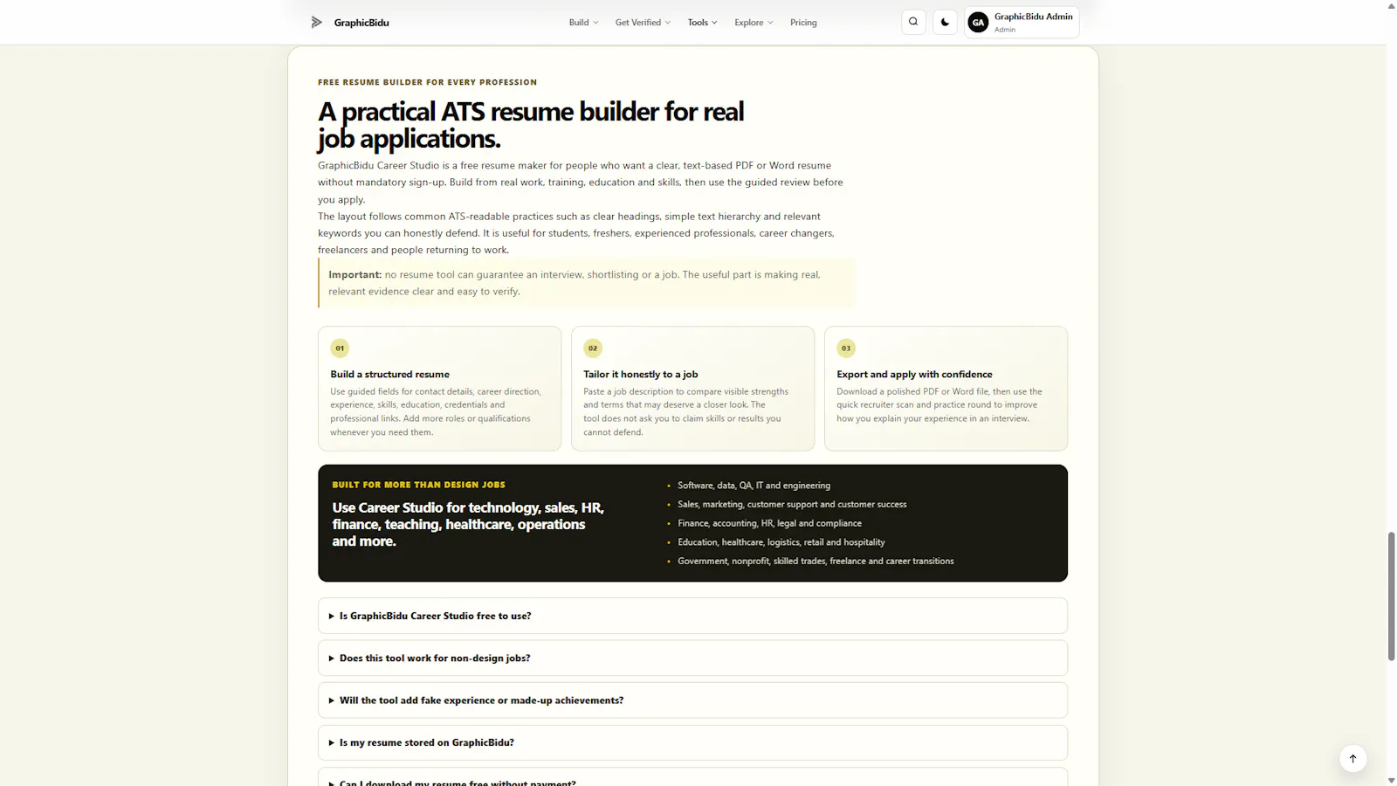
Task: Click 'Finance, accounting, HR, legal and compliance' item
Action: pos(769,523)
